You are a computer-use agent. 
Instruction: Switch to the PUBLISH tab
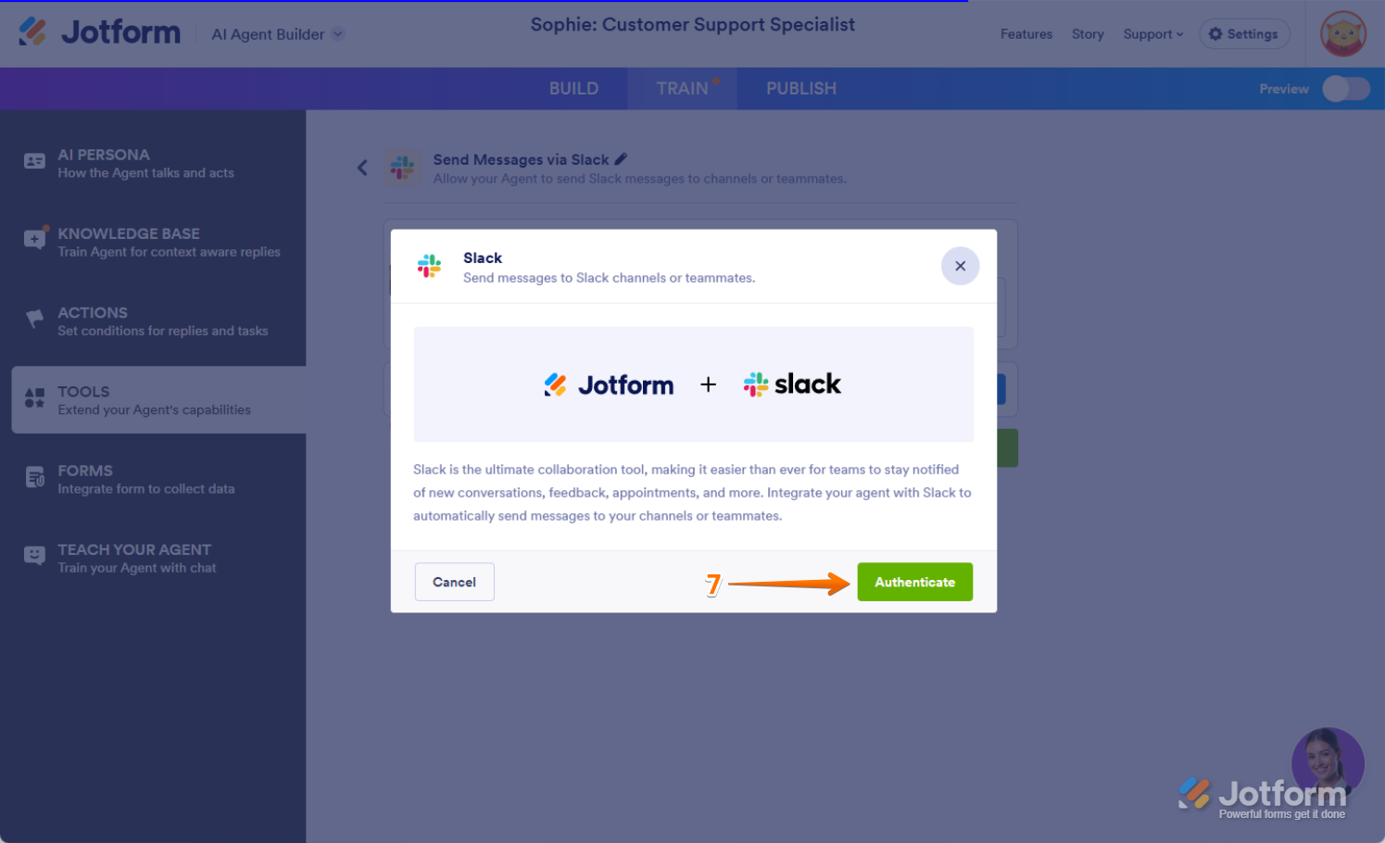[x=801, y=89]
